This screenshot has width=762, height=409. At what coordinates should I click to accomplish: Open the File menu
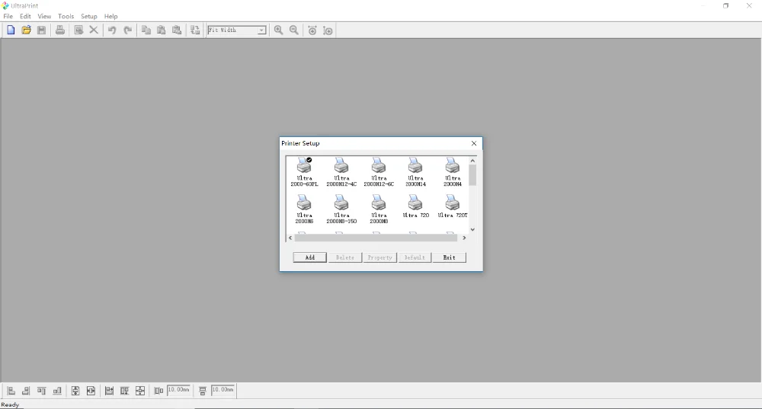pyautogui.click(x=8, y=16)
